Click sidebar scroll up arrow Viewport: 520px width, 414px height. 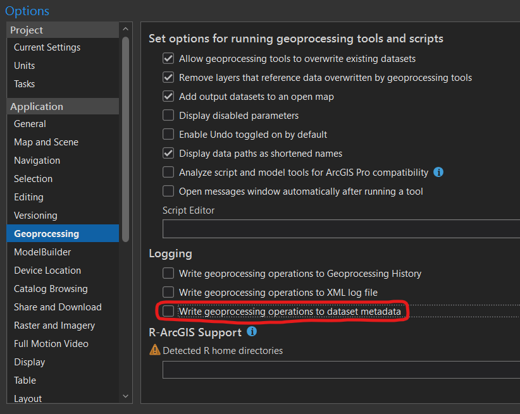(125, 30)
